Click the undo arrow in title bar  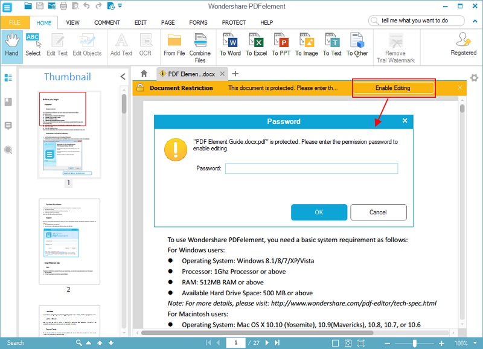(86, 5)
